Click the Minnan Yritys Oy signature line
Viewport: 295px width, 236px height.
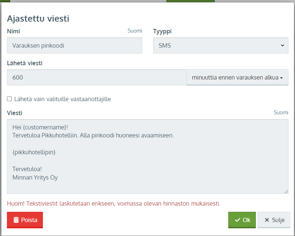pyautogui.click(x=35, y=177)
